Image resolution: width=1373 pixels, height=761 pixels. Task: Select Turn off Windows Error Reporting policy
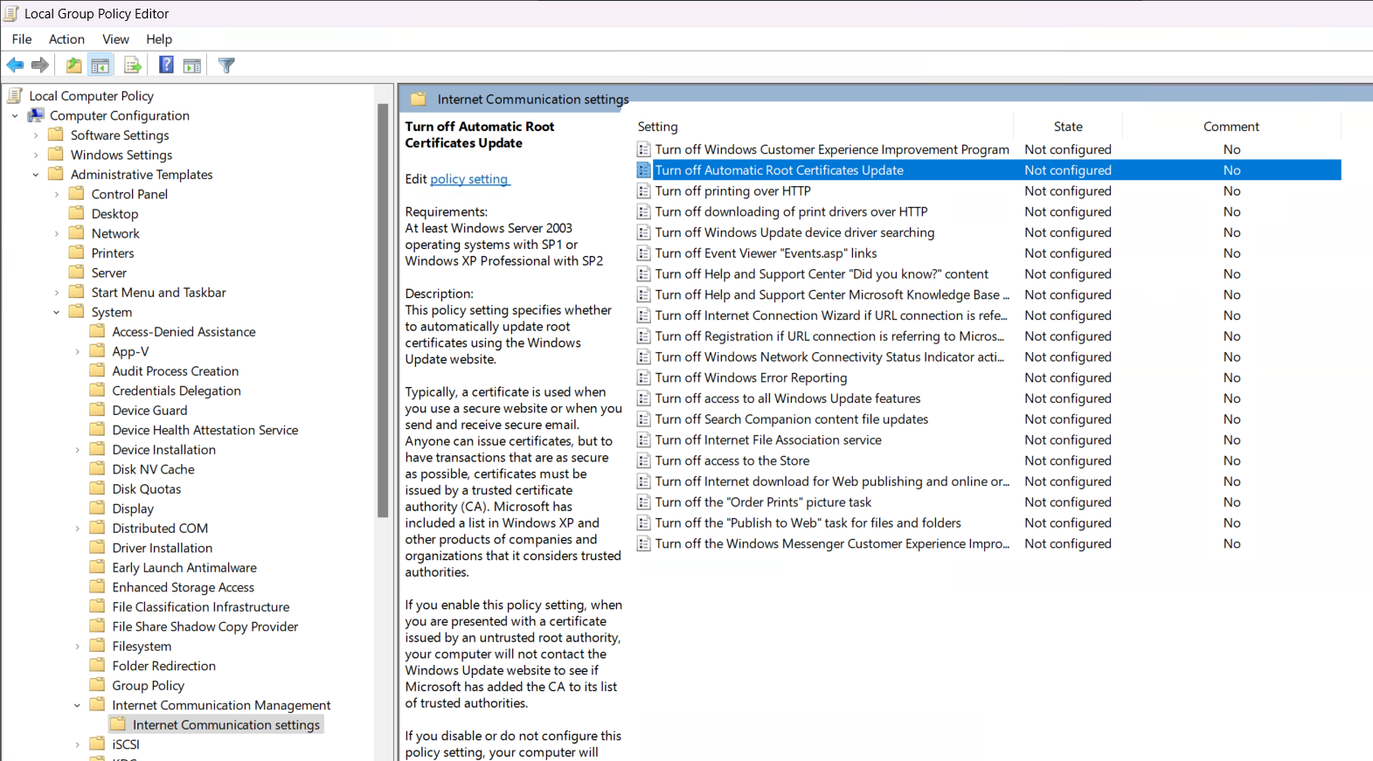(751, 377)
